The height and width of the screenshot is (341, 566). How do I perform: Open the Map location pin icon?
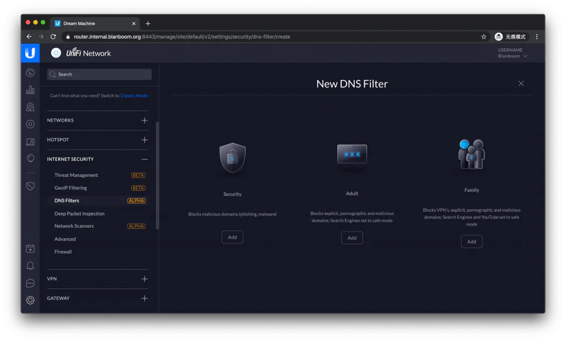point(30,107)
